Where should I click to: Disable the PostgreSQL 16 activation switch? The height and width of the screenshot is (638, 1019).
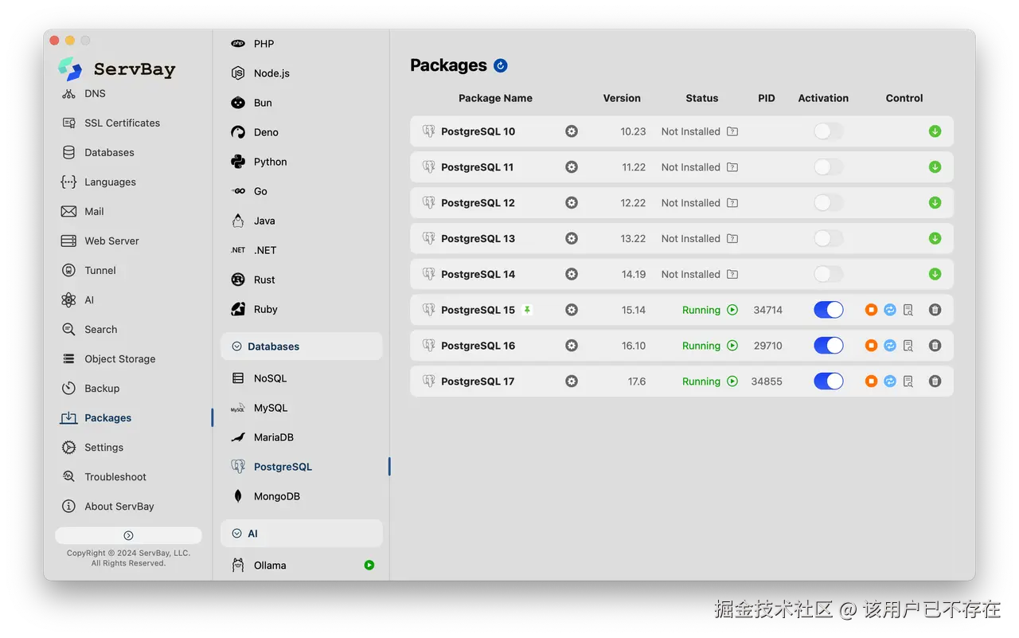click(x=828, y=346)
